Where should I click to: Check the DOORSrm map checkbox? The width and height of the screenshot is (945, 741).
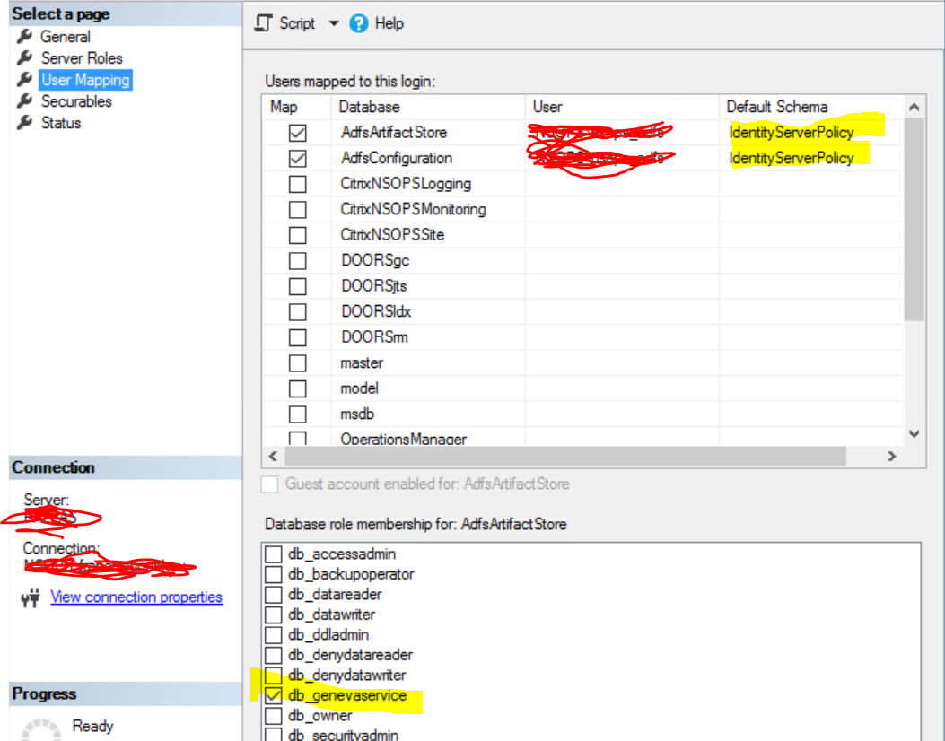click(297, 337)
